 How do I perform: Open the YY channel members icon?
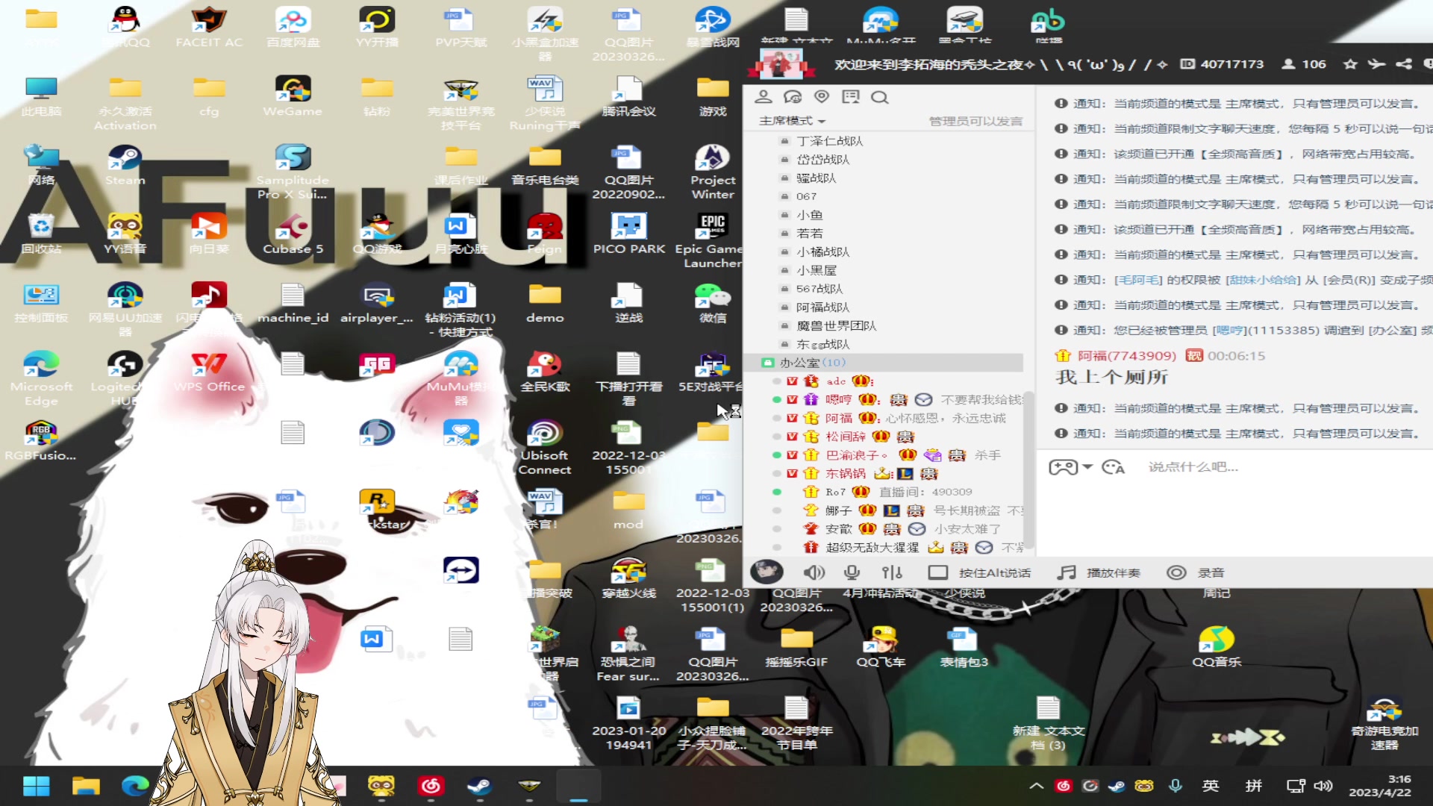pyautogui.click(x=763, y=97)
